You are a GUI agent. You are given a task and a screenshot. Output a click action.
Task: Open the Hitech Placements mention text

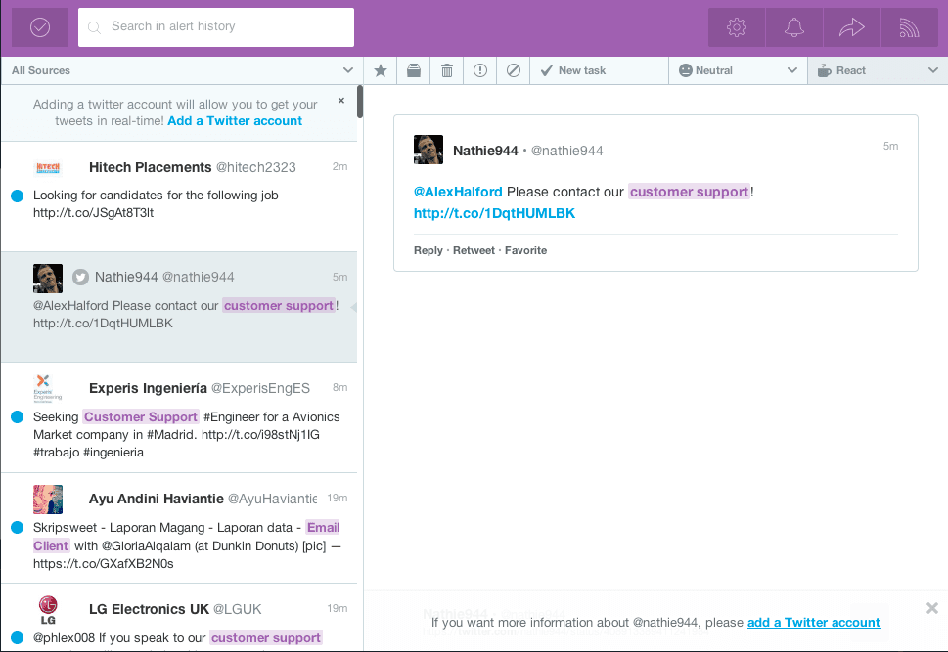156,203
